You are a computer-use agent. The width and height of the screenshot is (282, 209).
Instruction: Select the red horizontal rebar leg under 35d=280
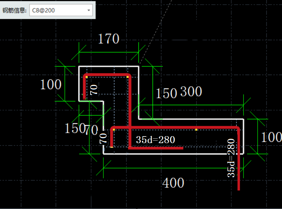(156, 148)
